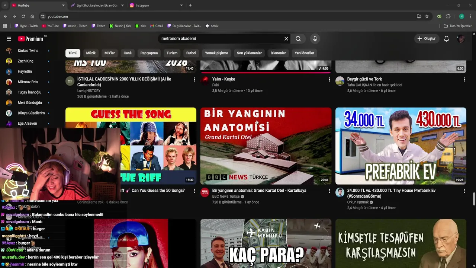The image size is (476, 268).
Task: Reload the page with browser refresh
Action: click(x=23, y=16)
